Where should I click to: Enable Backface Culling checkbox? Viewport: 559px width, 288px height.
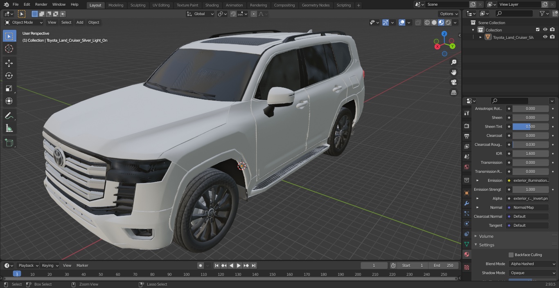point(511,255)
